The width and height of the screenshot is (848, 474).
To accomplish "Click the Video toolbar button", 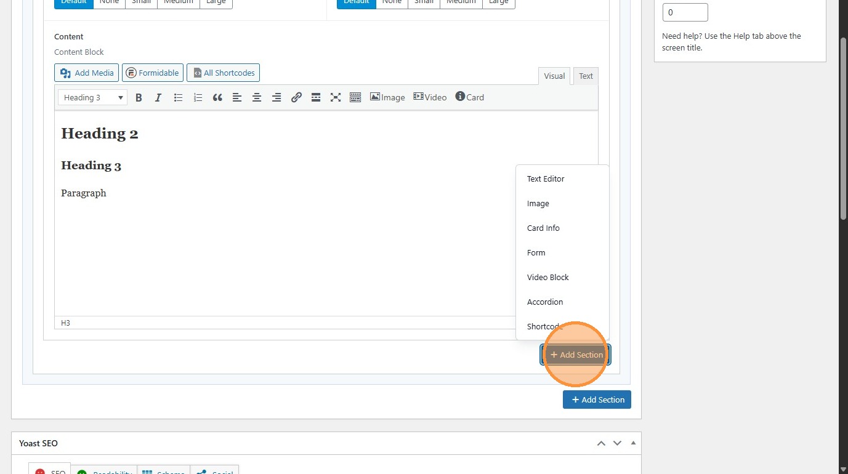I will coord(430,97).
